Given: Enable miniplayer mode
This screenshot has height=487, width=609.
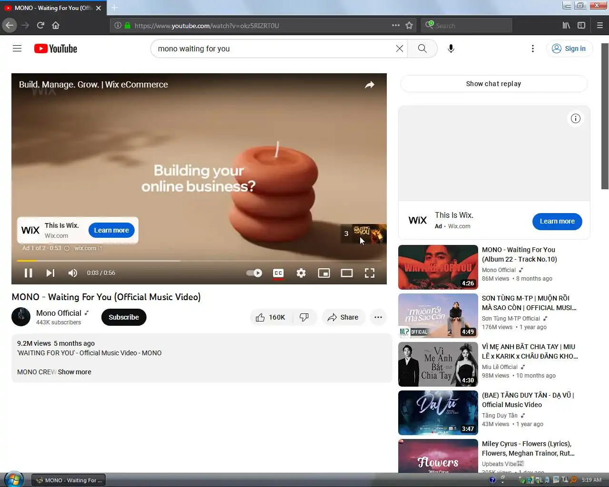Looking at the screenshot, I should [x=324, y=273].
